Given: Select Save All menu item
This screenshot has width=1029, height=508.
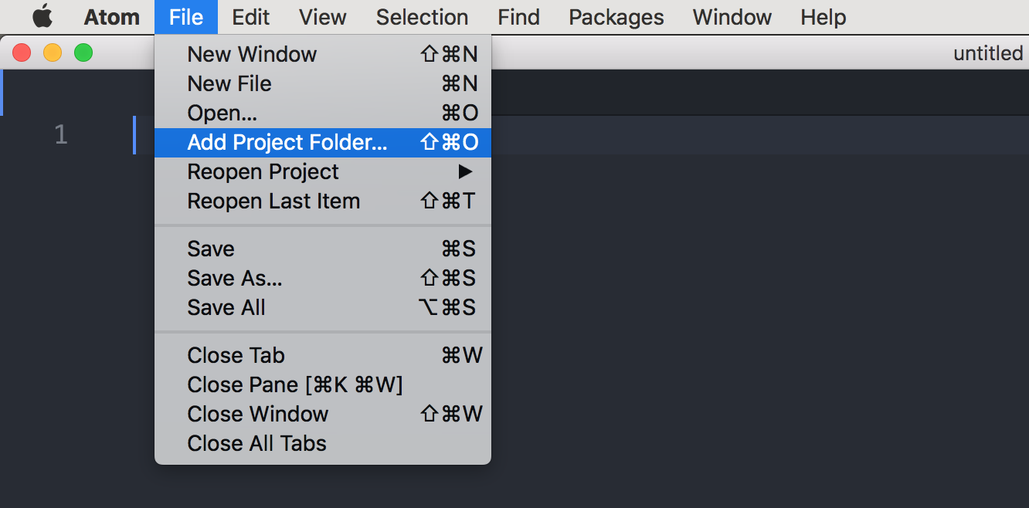Looking at the screenshot, I should click(323, 307).
